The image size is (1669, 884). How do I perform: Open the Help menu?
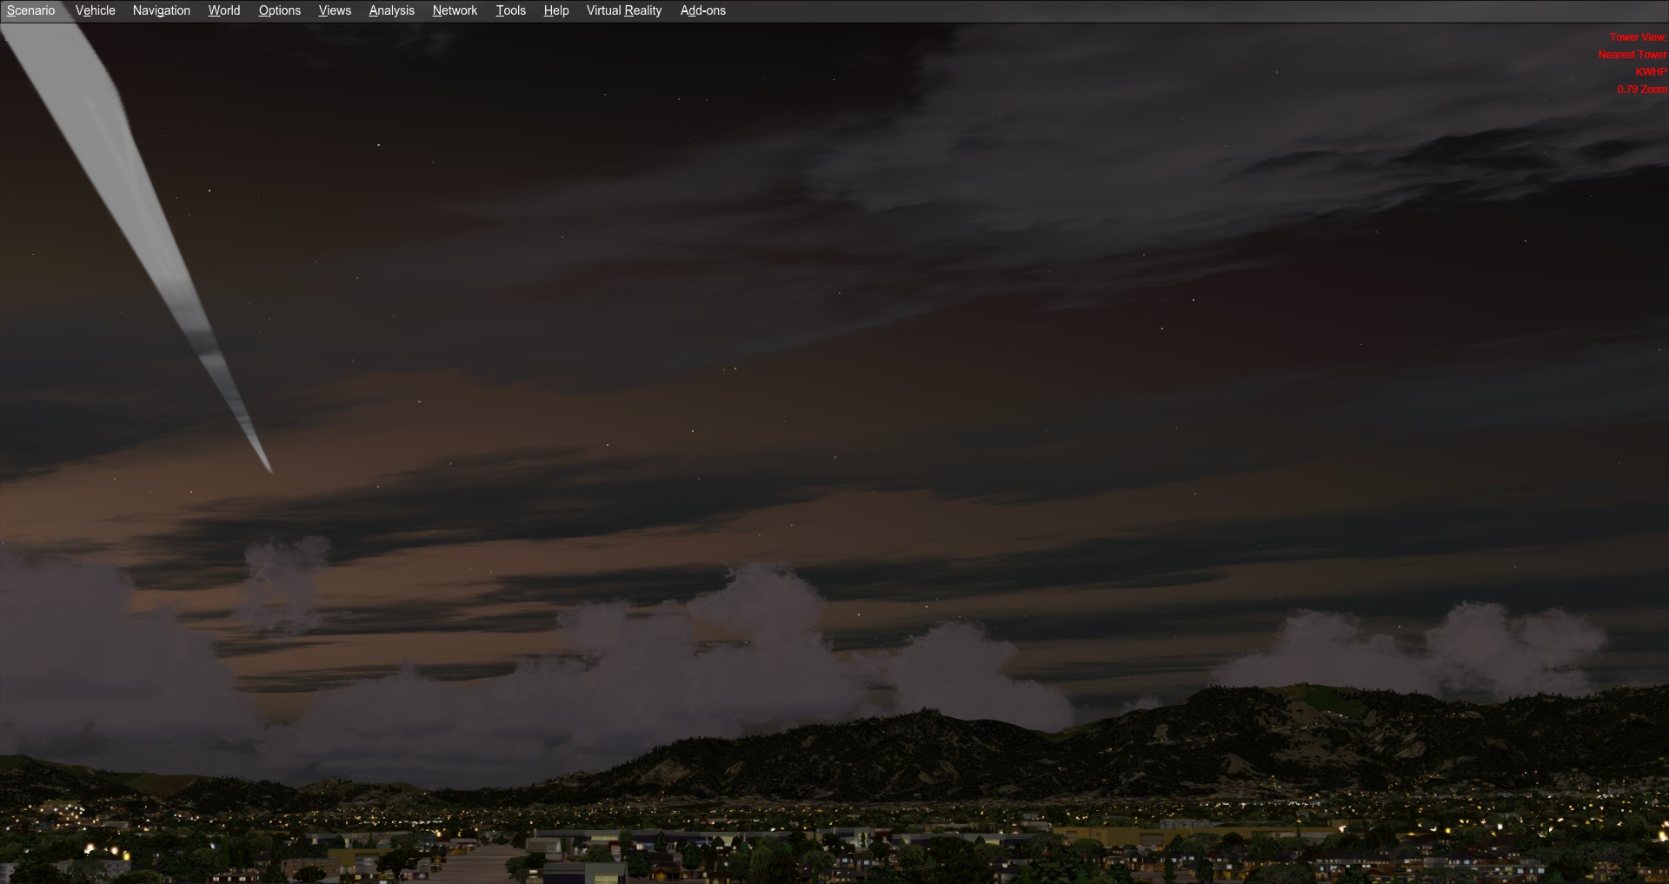[555, 10]
